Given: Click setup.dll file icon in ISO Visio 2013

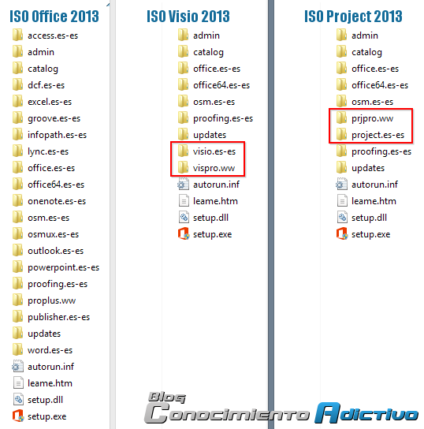Looking at the screenshot, I should (x=184, y=218).
